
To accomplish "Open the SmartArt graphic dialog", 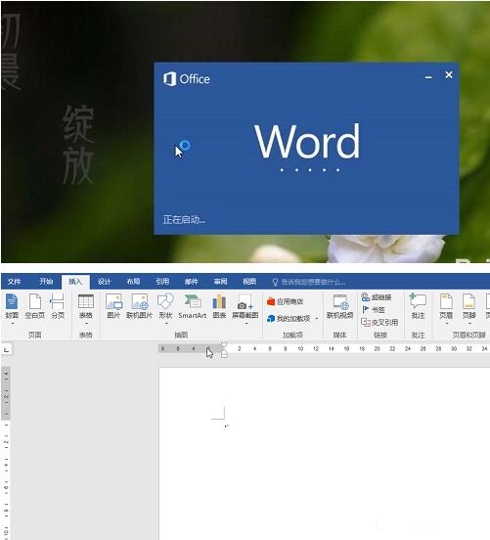I will (x=192, y=306).
